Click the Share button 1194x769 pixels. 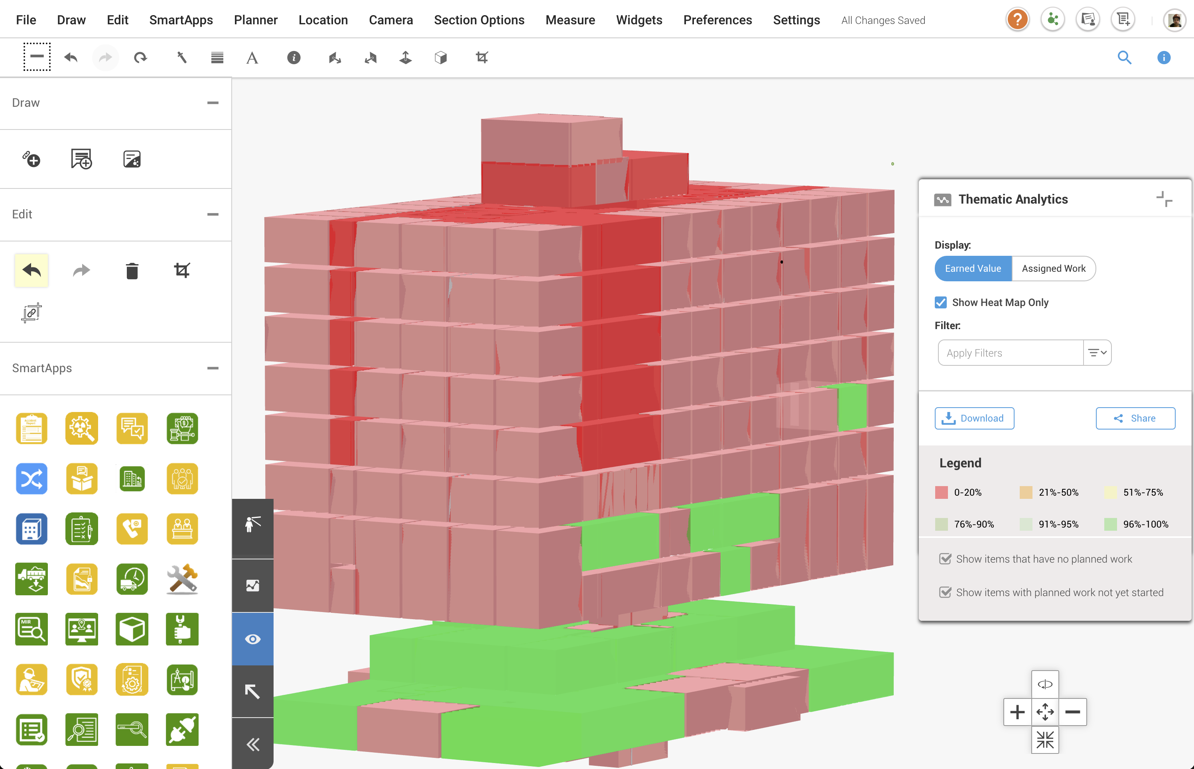1135,418
